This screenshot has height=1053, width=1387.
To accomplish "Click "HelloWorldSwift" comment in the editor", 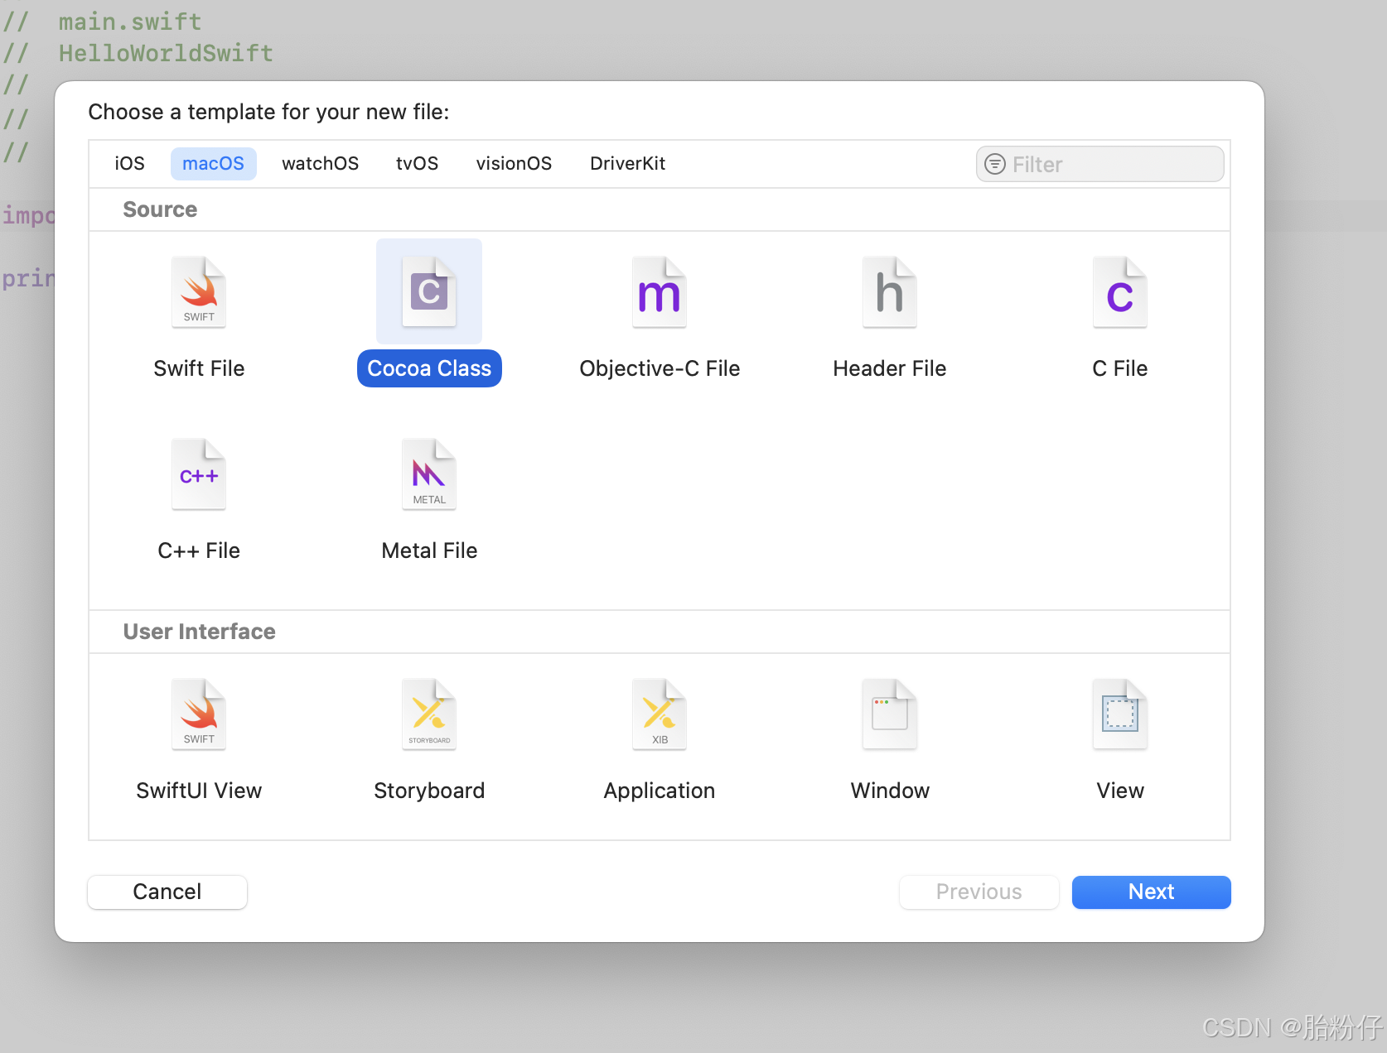I will (166, 53).
